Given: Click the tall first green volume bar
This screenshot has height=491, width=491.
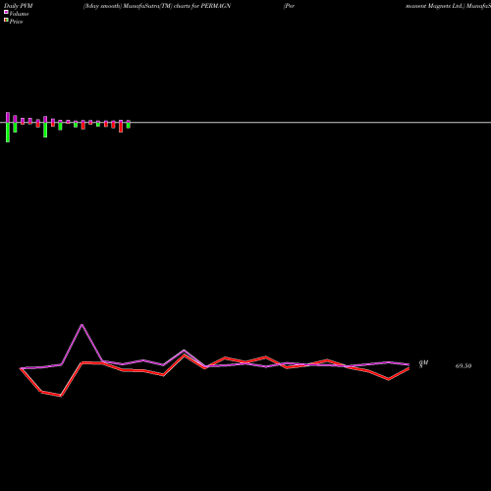Looking at the screenshot, I should 8,133.
